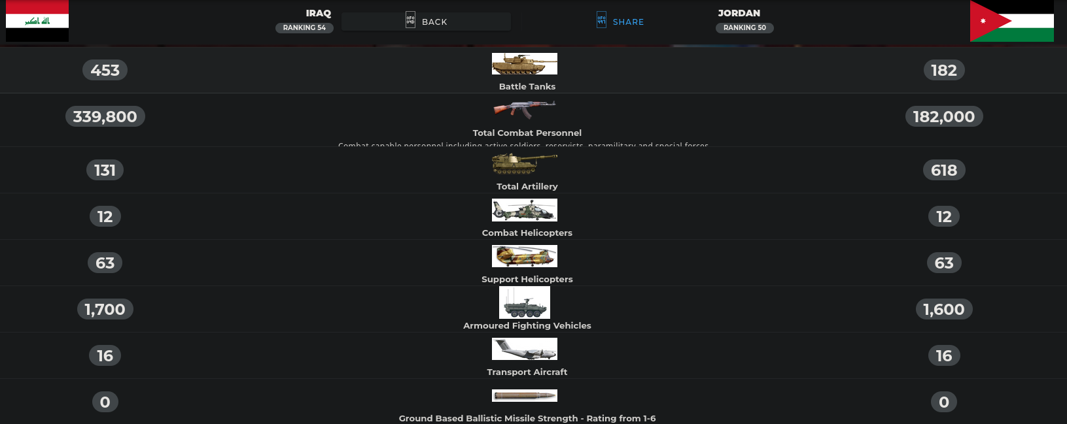The image size is (1067, 424).
Task: Click the Support Helicopters label
Action: tap(527, 279)
